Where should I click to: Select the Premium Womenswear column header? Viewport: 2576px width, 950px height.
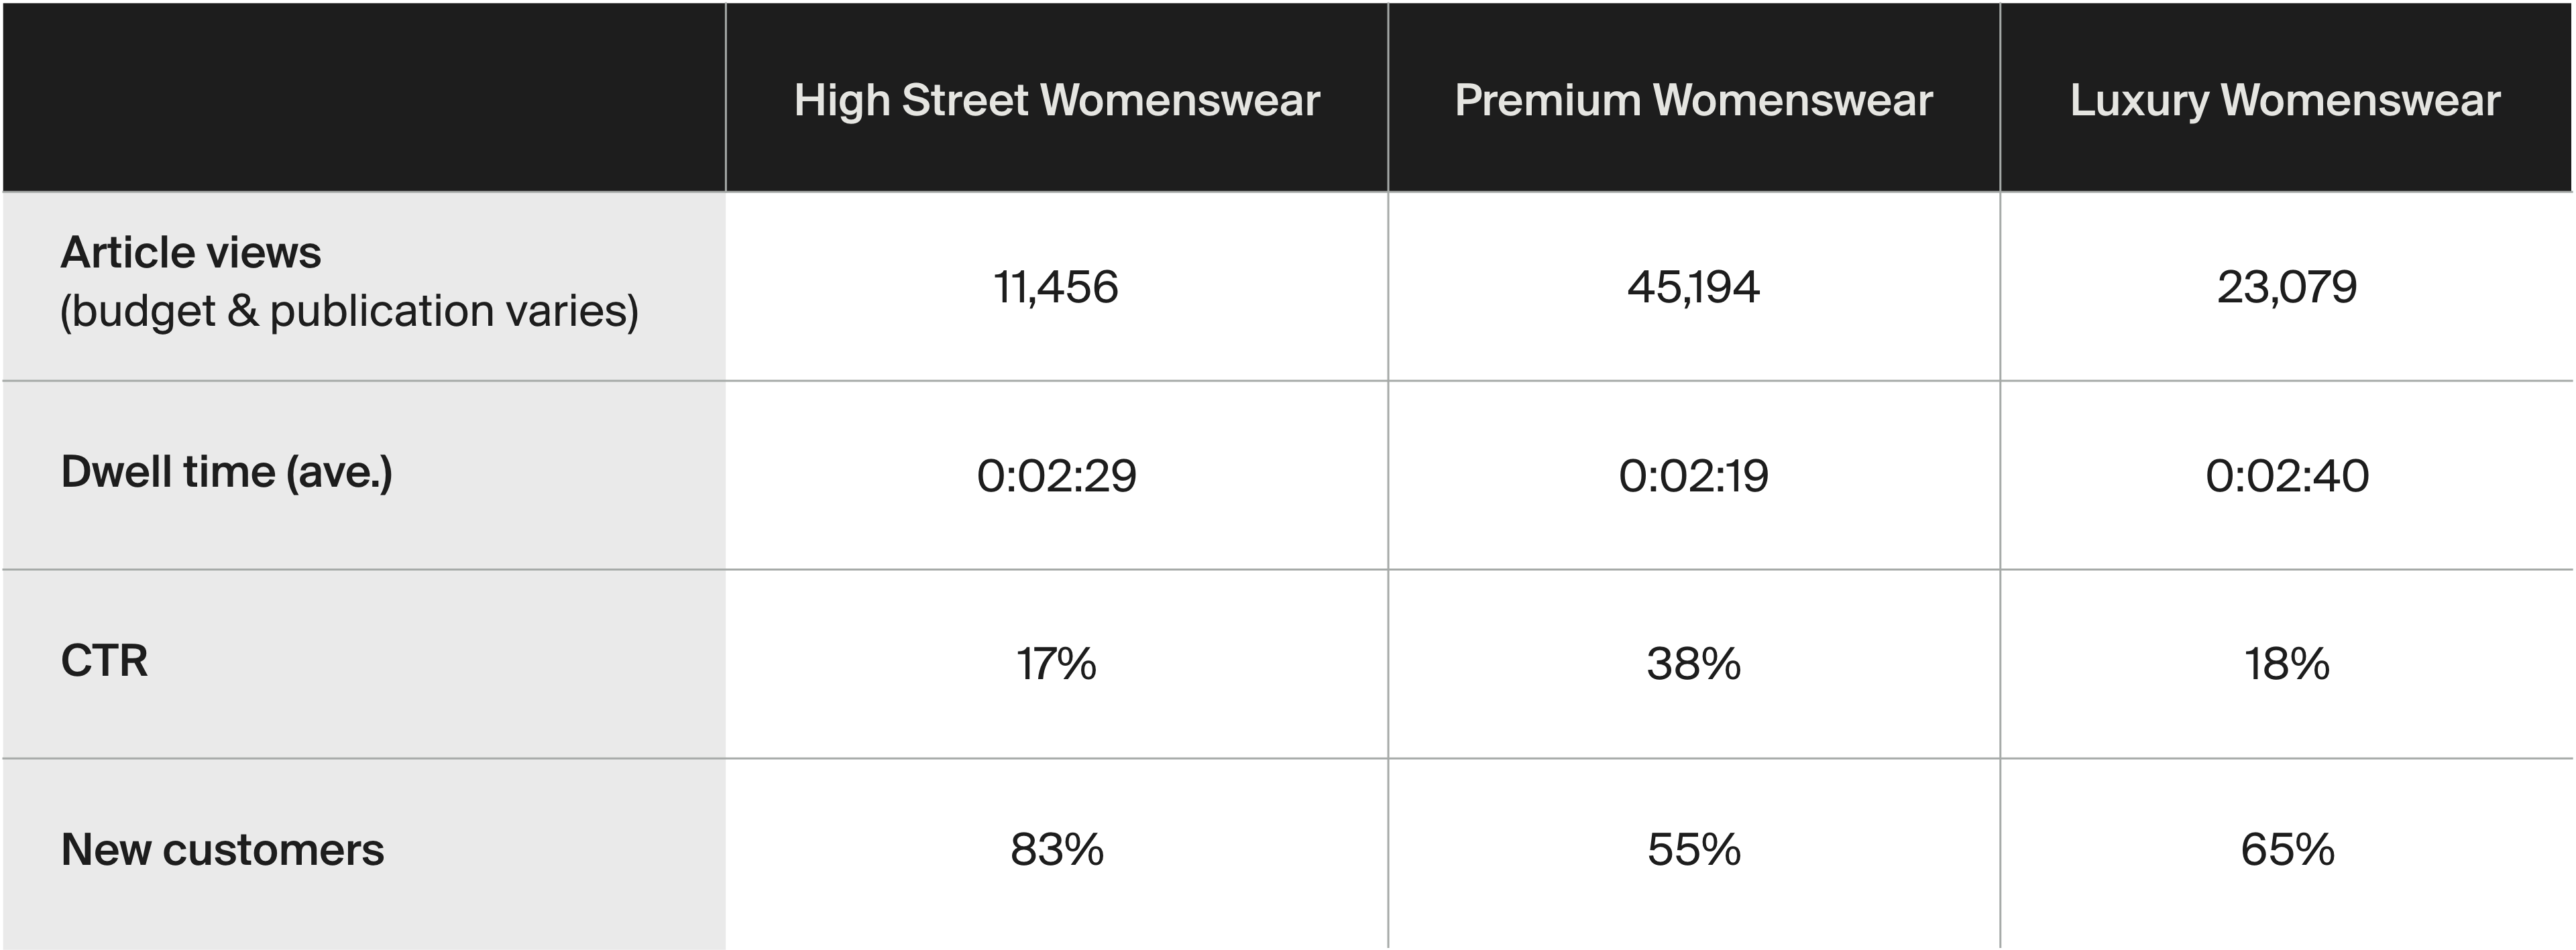pyautogui.click(x=1693, y=100)
